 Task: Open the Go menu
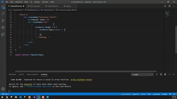[x=31, y=2]
